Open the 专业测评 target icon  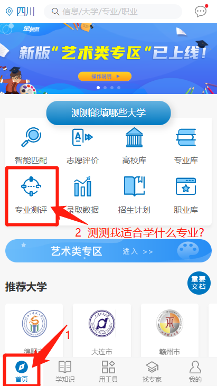click(x=31, y=186)
